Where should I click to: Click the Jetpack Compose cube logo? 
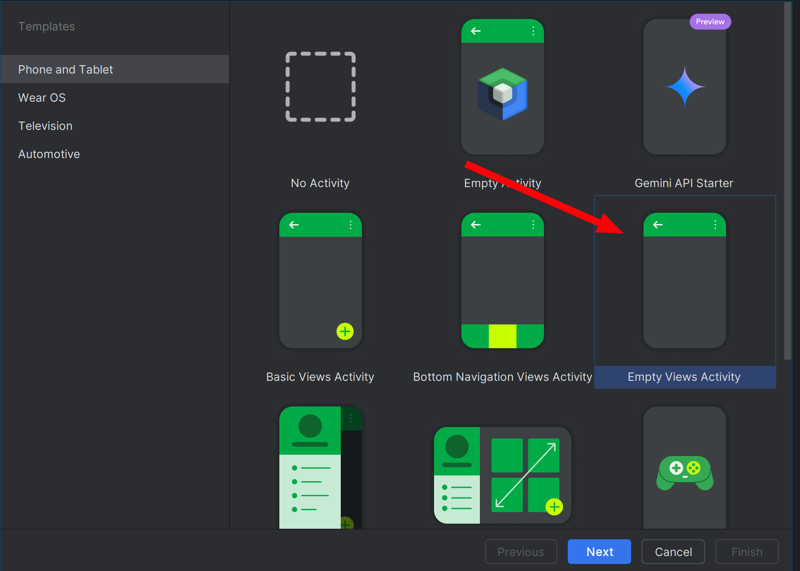[502, 94]
